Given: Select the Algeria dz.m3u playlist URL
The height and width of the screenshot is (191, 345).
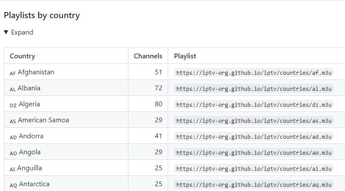Looking at the screenshot, I should click(x=254, y=105).
